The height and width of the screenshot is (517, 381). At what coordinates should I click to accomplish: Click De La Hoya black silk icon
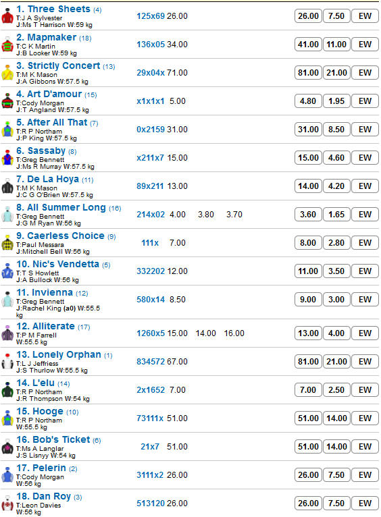tap(7, 186)
